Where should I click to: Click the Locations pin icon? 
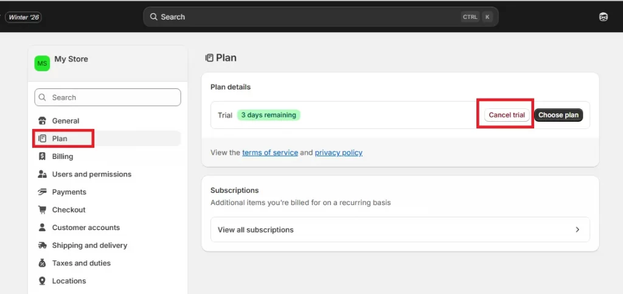coord(42,281)
